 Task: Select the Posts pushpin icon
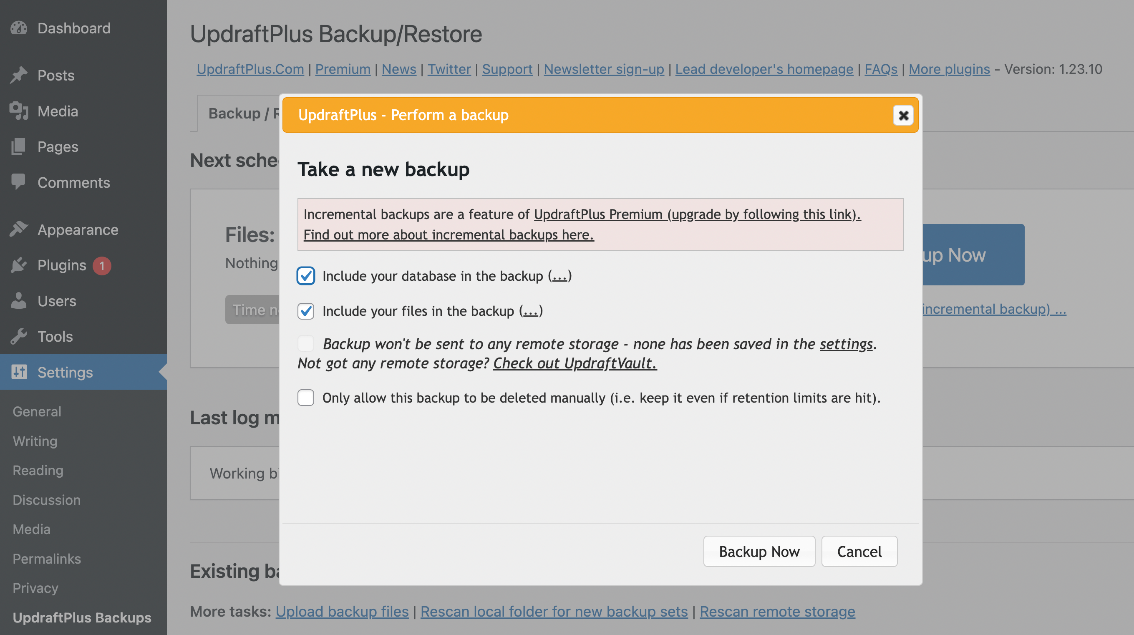point(19,75)
